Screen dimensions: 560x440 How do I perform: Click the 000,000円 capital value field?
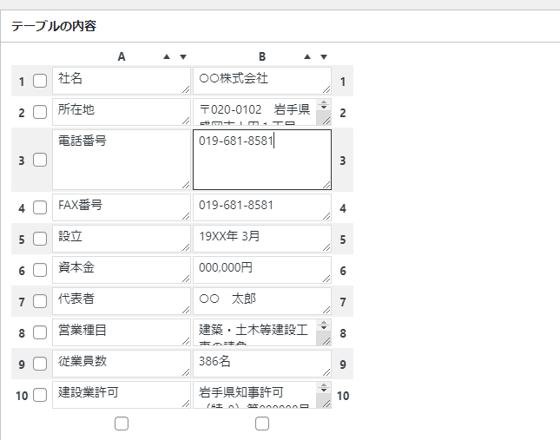pyautogui.click(x=260, y=270)
